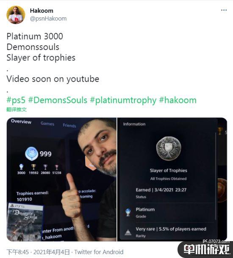
Task: Click the bronze trophy icon above 51238
Action: click(x=57, y=167)
